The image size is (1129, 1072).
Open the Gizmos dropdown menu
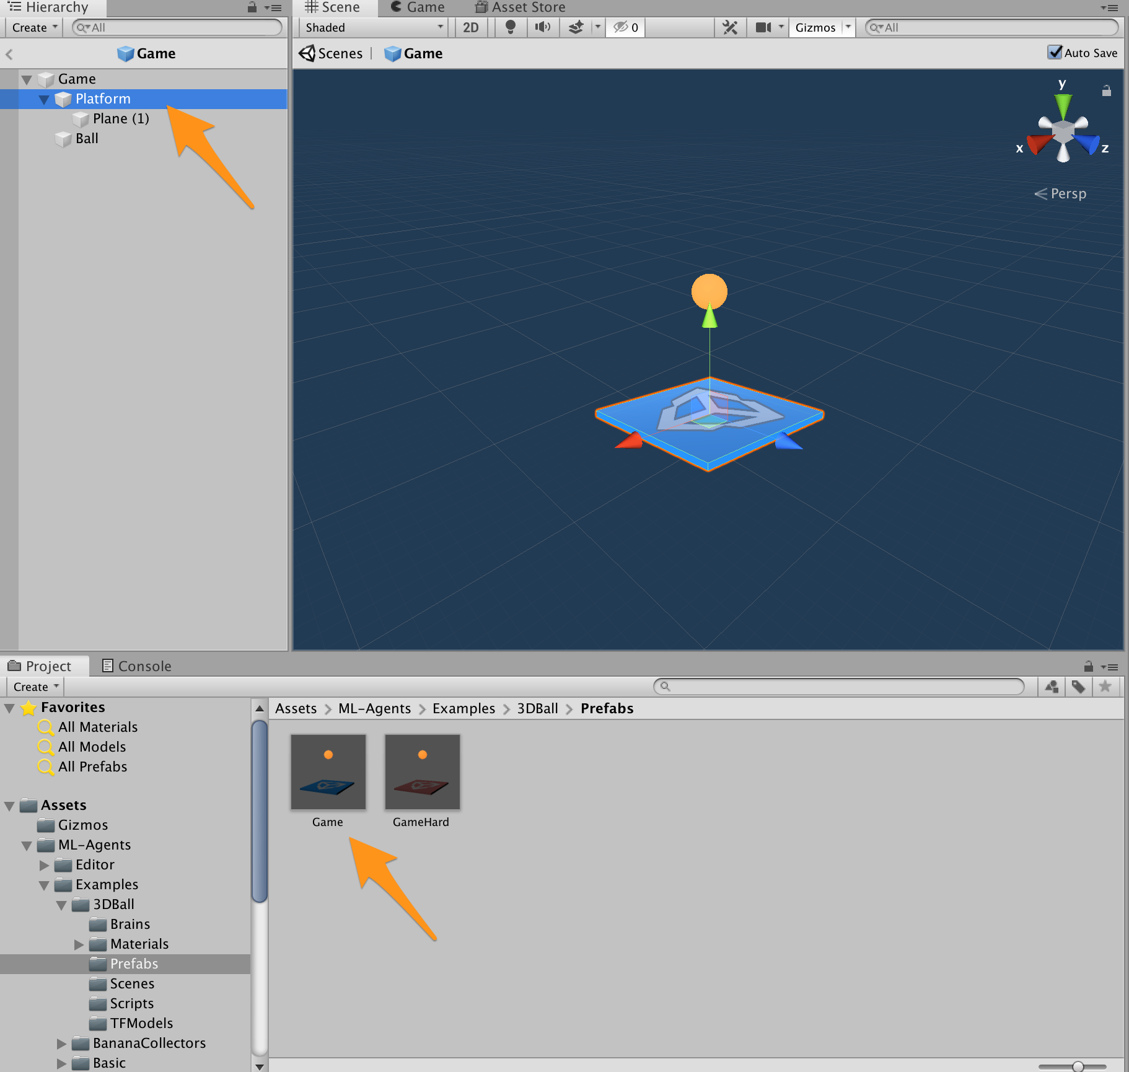tap(822, 27)
